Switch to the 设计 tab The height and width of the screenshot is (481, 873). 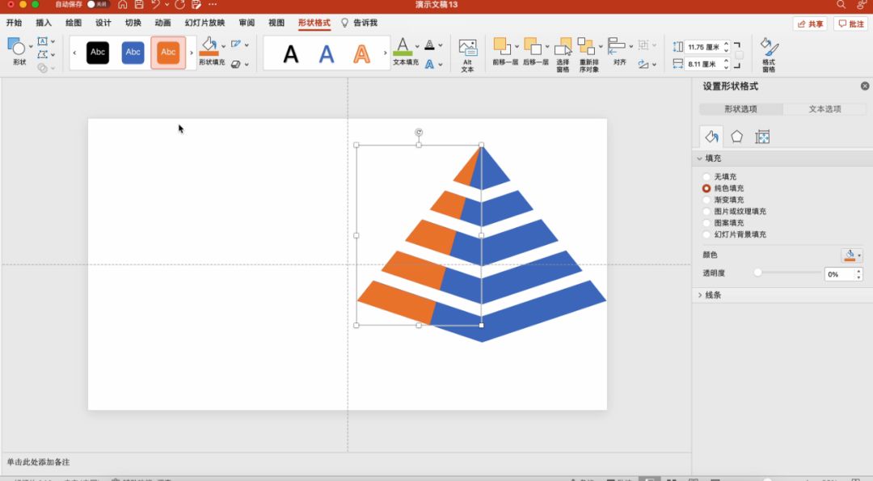point(103,23)
